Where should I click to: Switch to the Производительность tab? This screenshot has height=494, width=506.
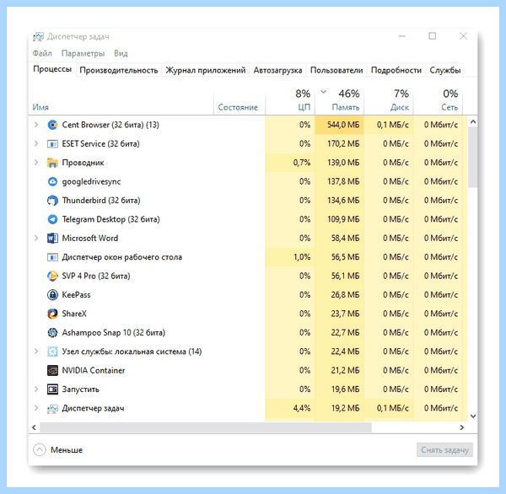pos(119,70)
